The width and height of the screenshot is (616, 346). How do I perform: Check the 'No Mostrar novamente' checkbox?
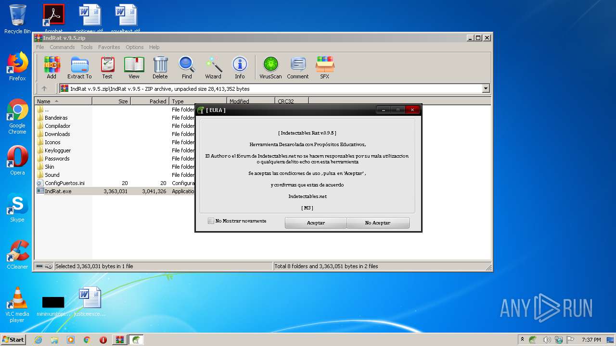pyautogui.click(x=211, y=221)
